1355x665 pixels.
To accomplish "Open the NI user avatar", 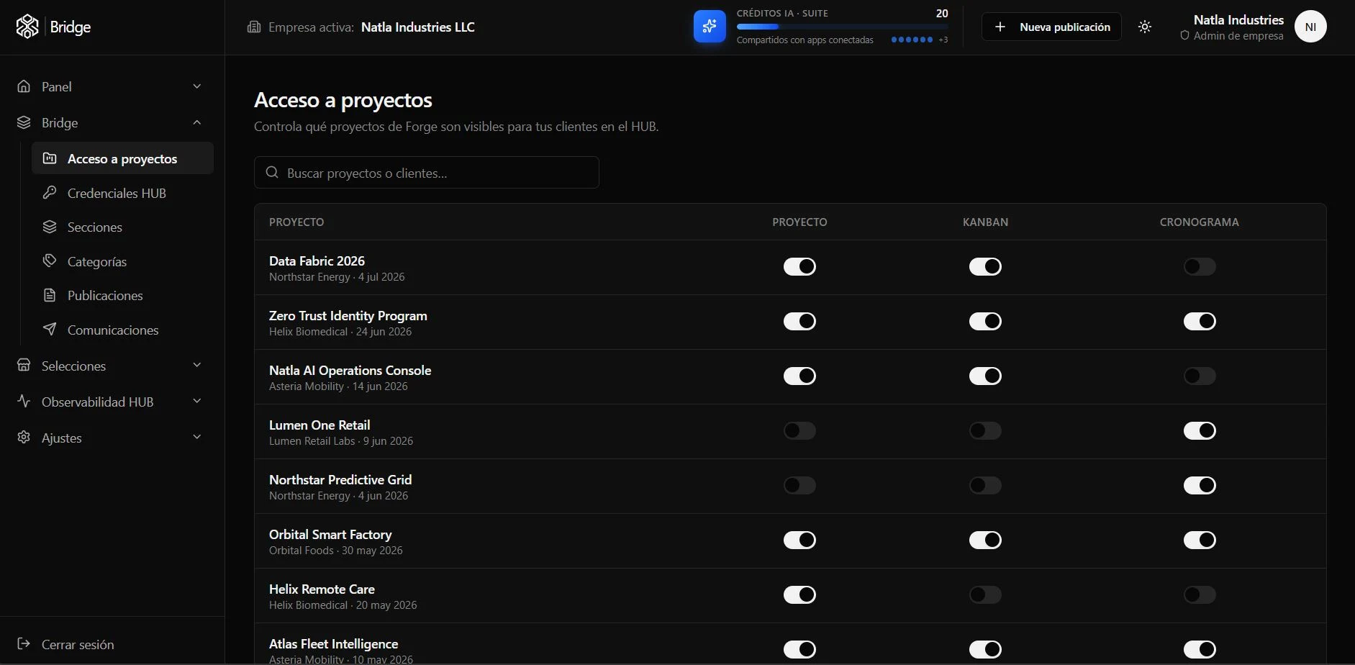I will click(1310, 27).
